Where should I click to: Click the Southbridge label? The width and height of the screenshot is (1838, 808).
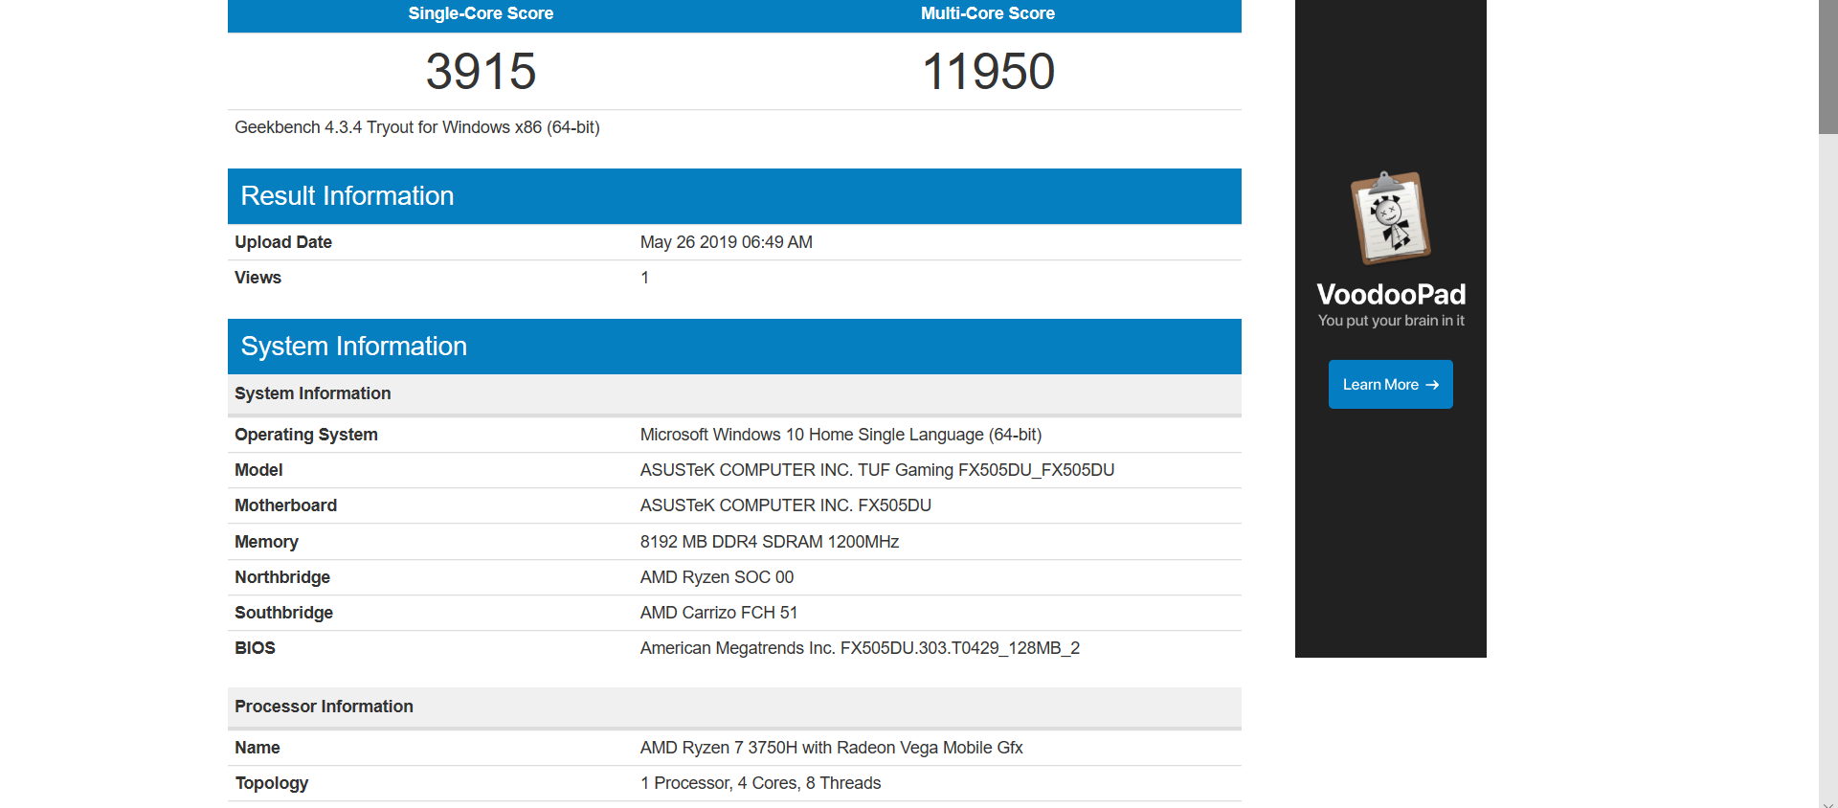tap(284, 613)
